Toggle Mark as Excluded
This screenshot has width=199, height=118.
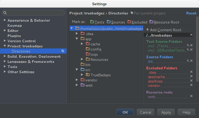tap(137, 22)
